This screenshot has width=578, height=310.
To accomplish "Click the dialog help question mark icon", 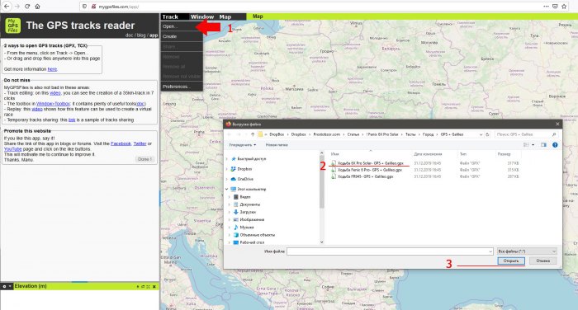I will [x=555, y=145].
